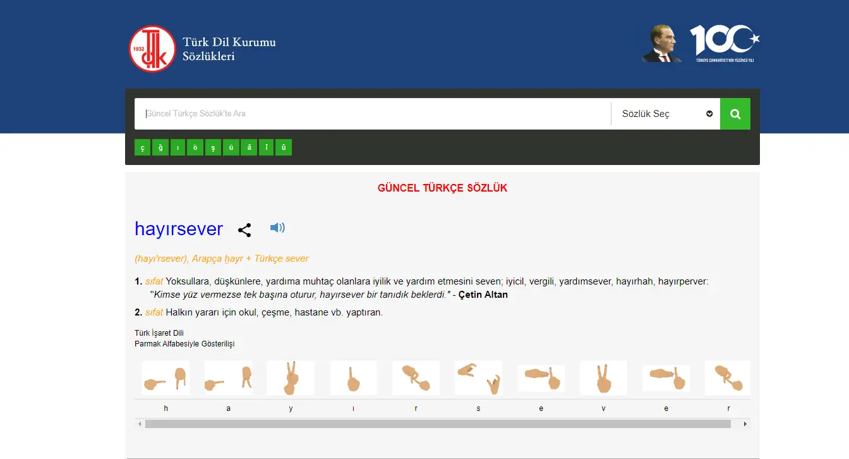849x459 pixels.
Task: Click the second sıfat label in definition 2
Action: click(x=154, y=312)
